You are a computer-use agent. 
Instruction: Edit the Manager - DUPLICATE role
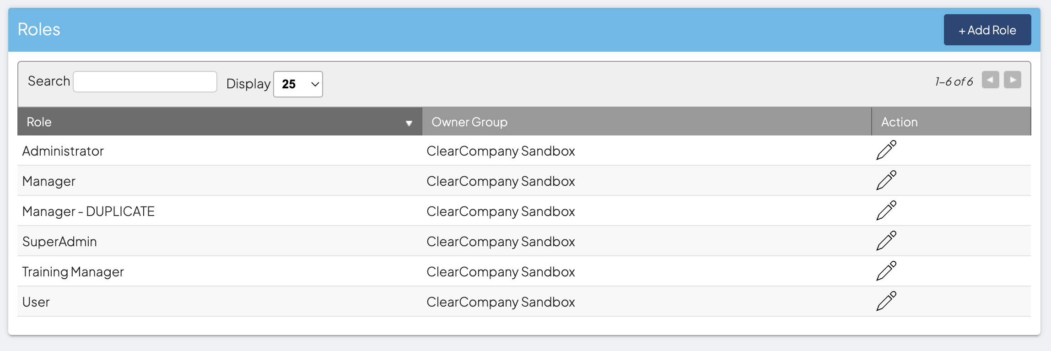(886, 211)
